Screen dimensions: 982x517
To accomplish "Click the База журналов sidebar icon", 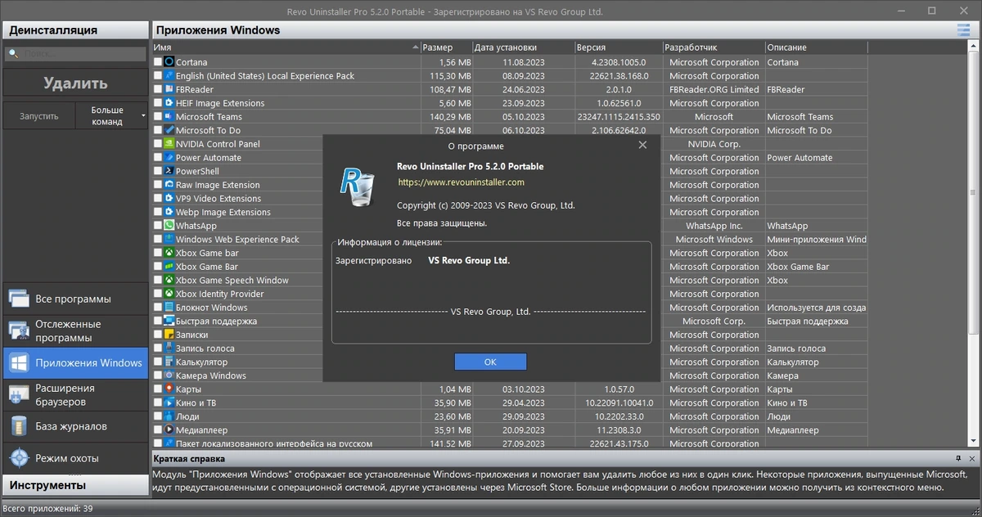I will [20, 426].
